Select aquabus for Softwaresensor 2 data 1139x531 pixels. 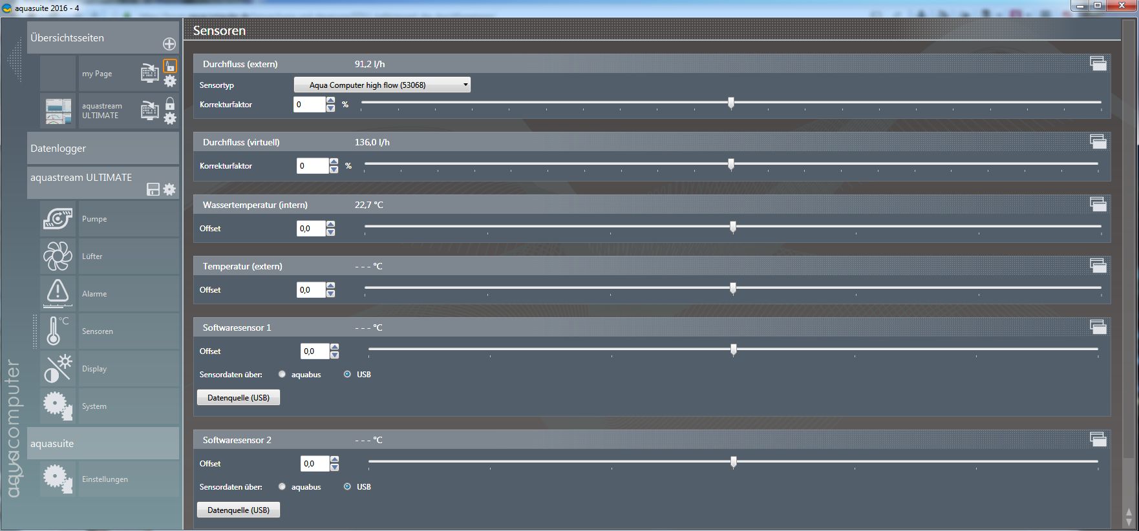[282, 486]
